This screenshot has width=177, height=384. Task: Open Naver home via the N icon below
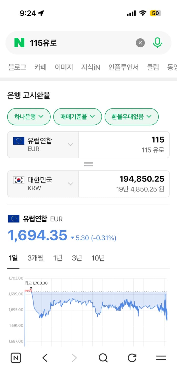16,358
